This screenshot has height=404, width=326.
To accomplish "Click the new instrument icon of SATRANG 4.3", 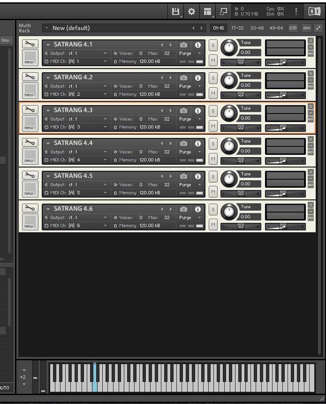I will 30,123.
